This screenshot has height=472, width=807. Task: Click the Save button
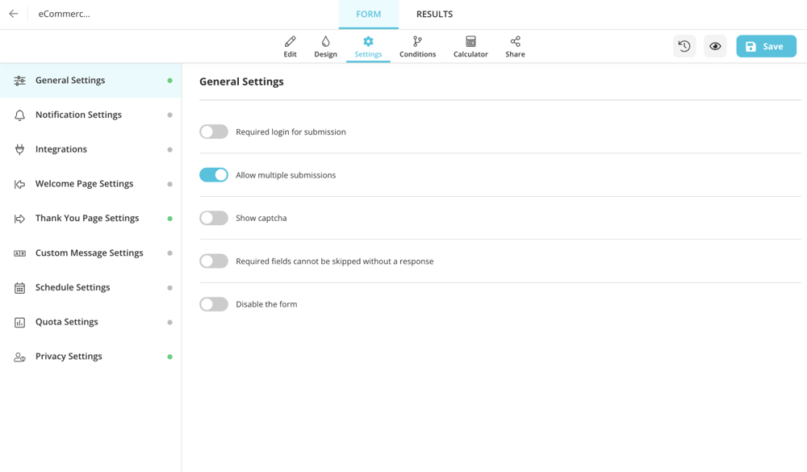(x=766, y=46)
